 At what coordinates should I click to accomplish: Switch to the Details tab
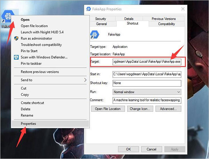tap(129, 19)
